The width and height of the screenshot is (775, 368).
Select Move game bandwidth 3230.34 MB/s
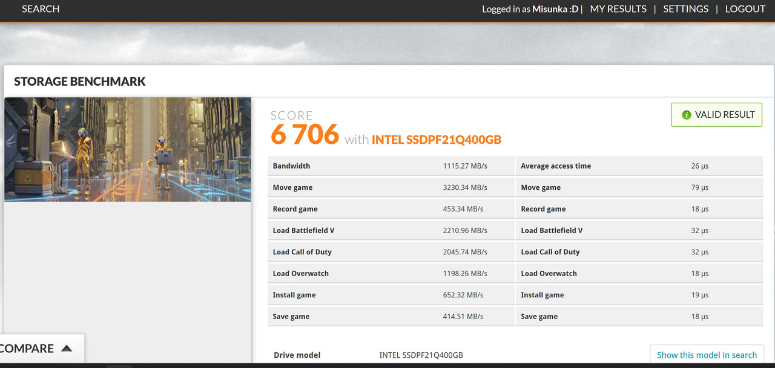coord(465,188)
